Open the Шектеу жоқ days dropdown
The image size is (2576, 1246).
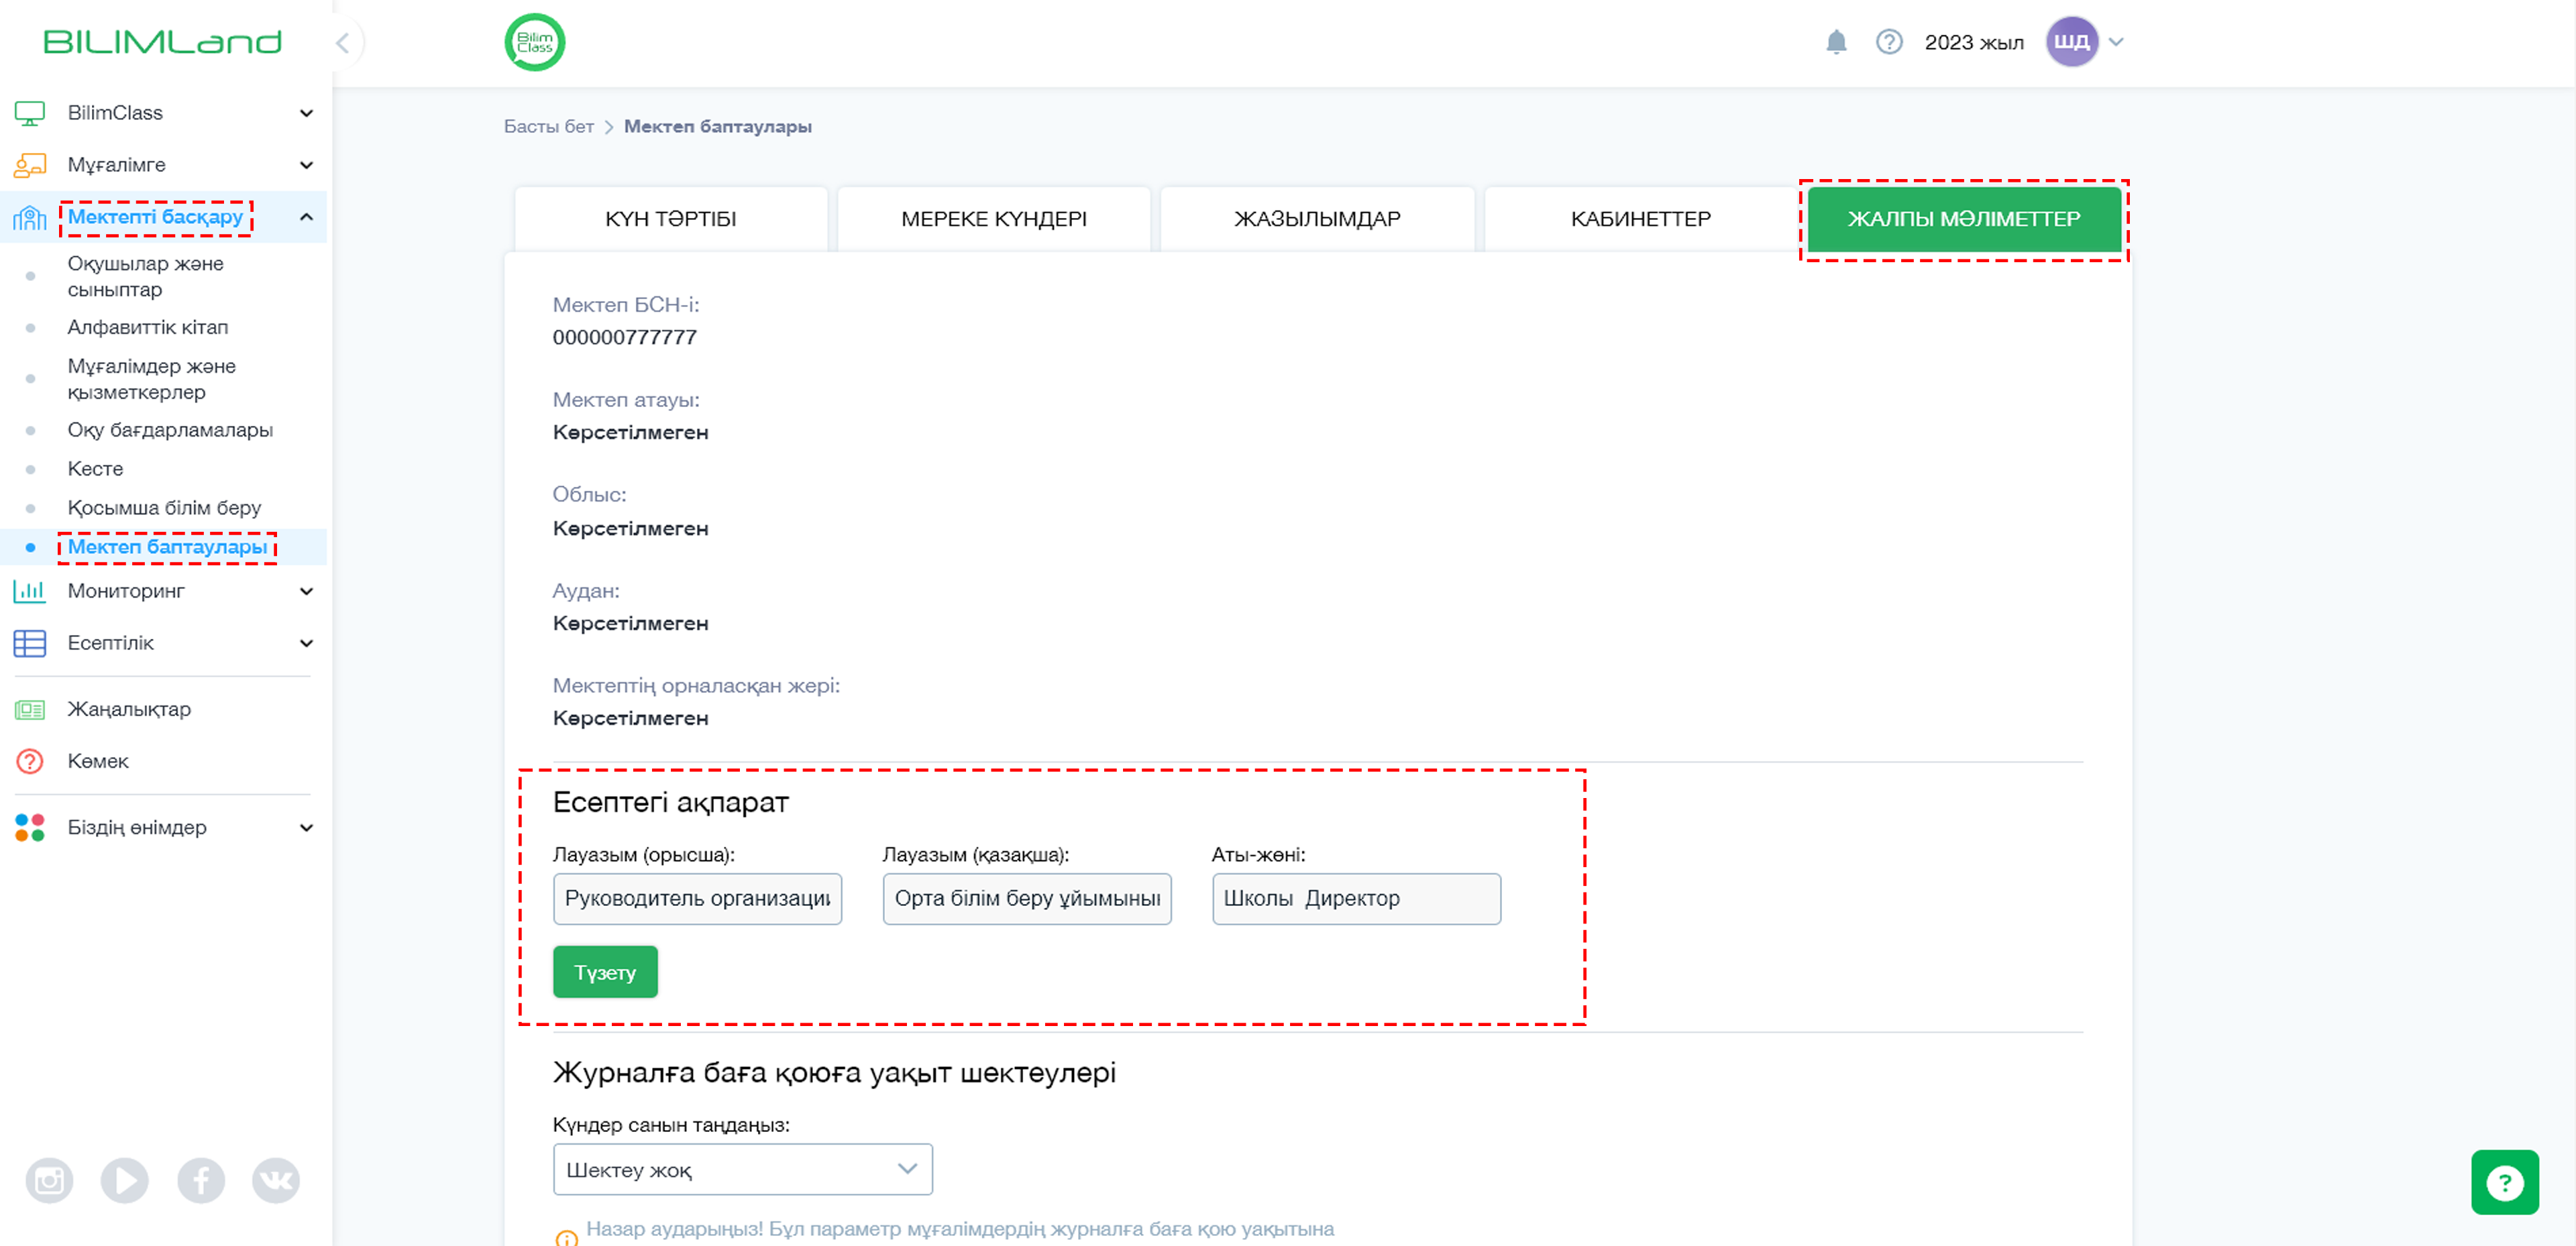pyautogui.click(x=742, y=1169)
